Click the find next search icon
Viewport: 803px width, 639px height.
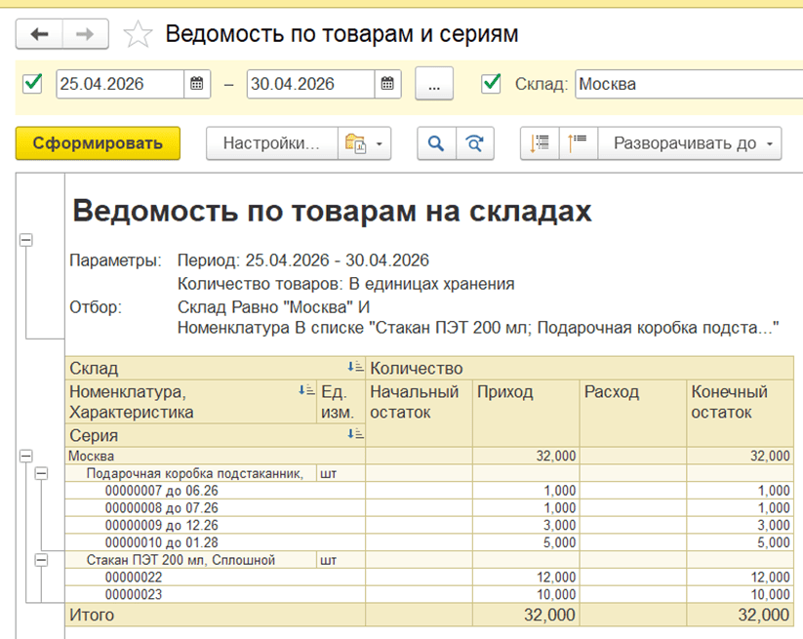(475, 143)
